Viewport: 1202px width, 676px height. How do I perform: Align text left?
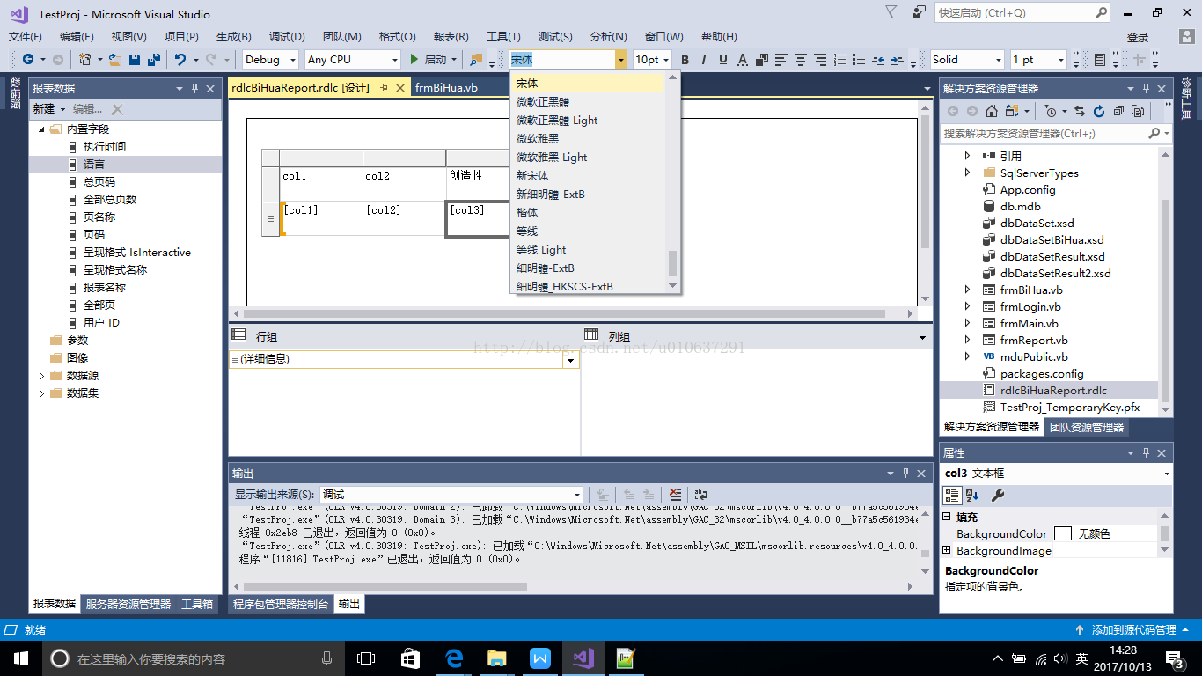[x=781, y=60]
